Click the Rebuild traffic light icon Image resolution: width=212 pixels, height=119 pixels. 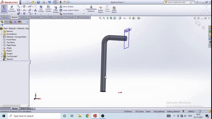click(x=61, y=2)
